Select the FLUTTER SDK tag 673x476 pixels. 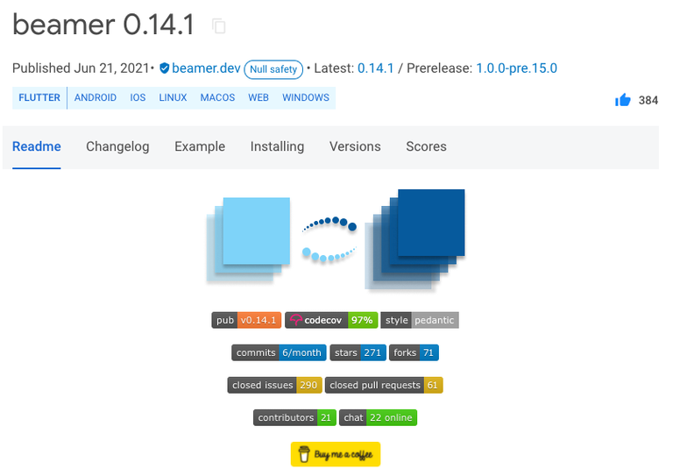(x=39, y=98)
